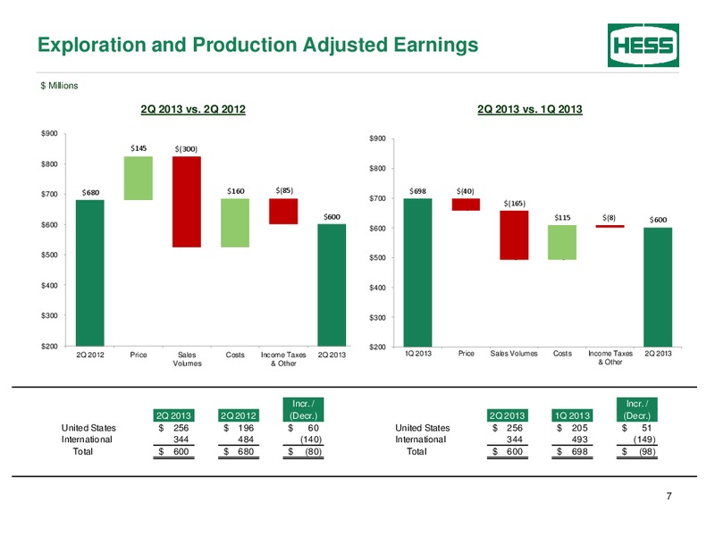715x536 pixels.
Task: Click the "$(8)" data label
Action: pos(609,218)
